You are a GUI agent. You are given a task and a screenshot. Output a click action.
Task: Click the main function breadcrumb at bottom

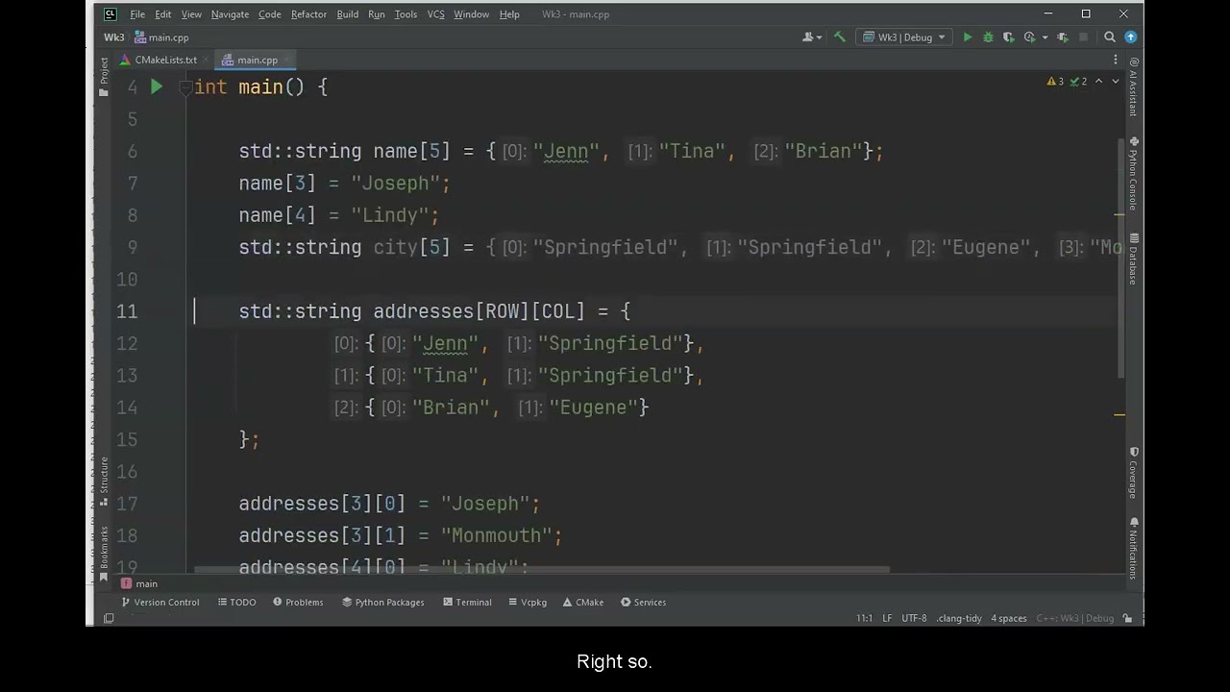pos(139,583)
